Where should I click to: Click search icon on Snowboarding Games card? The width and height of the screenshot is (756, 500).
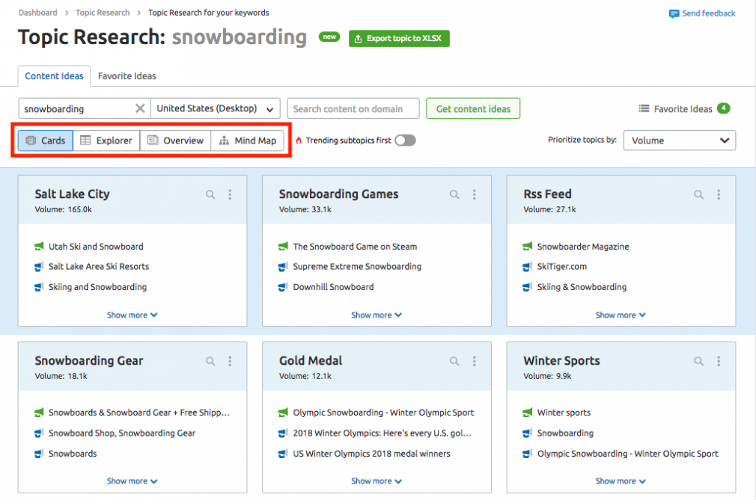454,194
